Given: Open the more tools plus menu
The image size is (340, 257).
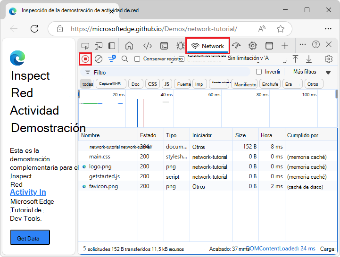Looking at the screenshot, I should [285, 46].
